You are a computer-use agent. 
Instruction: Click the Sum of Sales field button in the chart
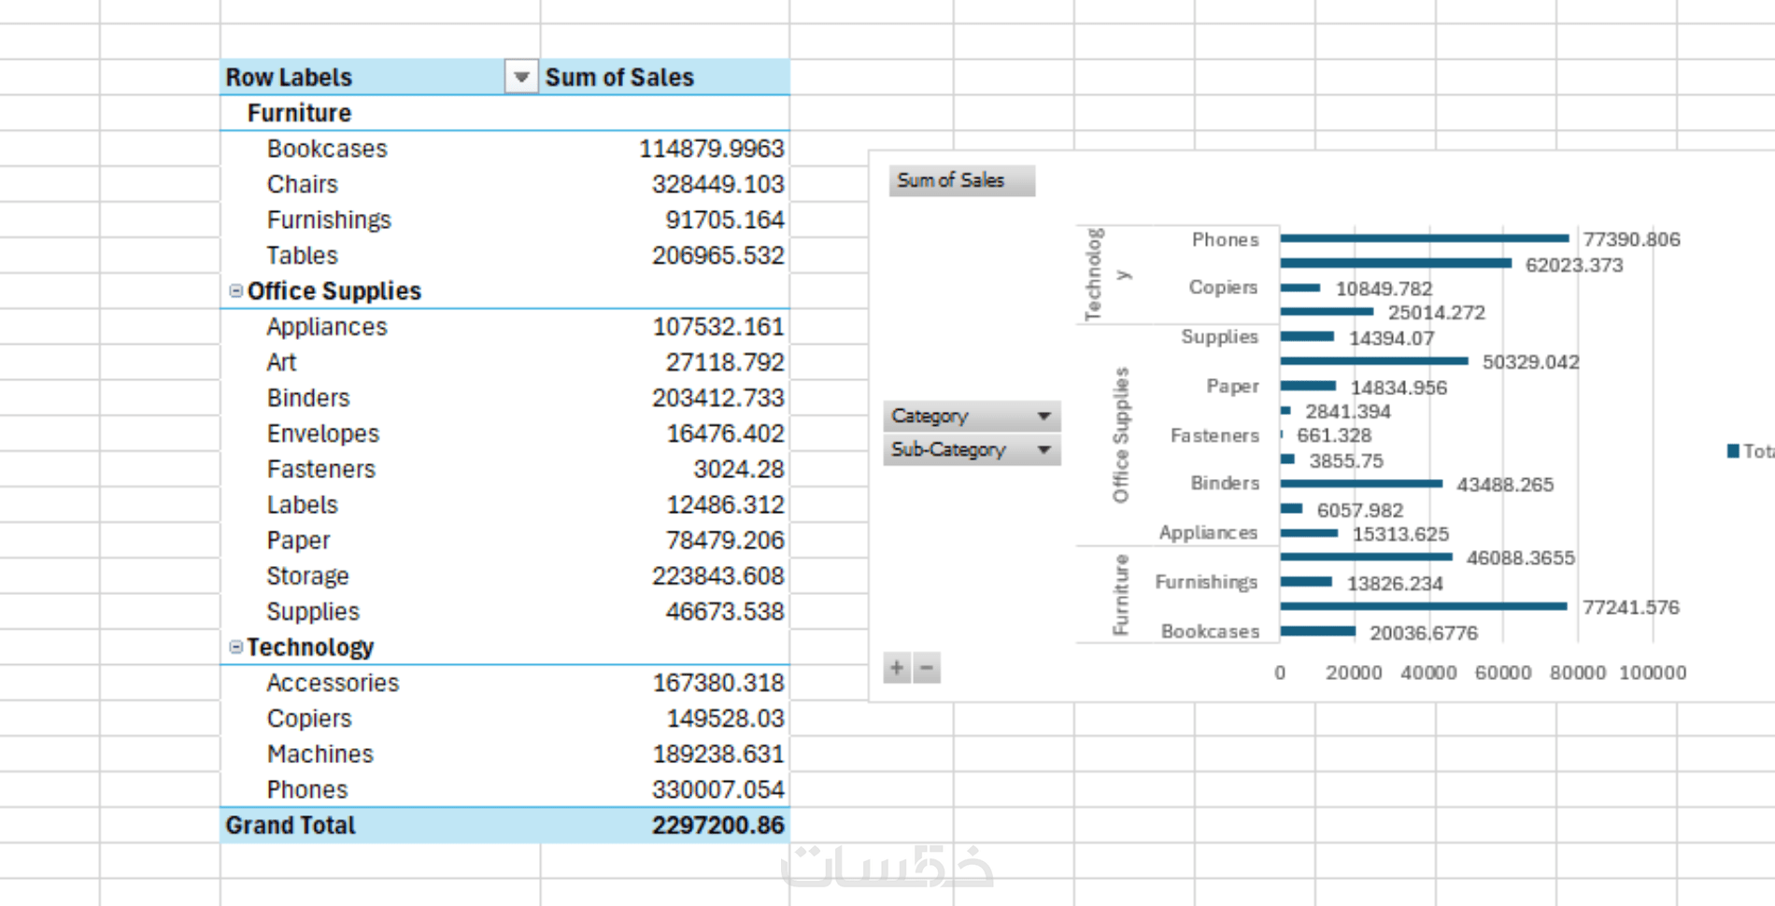(962, 180)
